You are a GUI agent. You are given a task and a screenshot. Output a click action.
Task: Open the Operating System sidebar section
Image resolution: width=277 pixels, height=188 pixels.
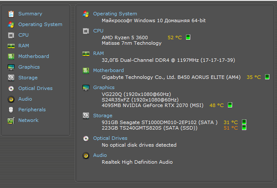pos(40,24)
